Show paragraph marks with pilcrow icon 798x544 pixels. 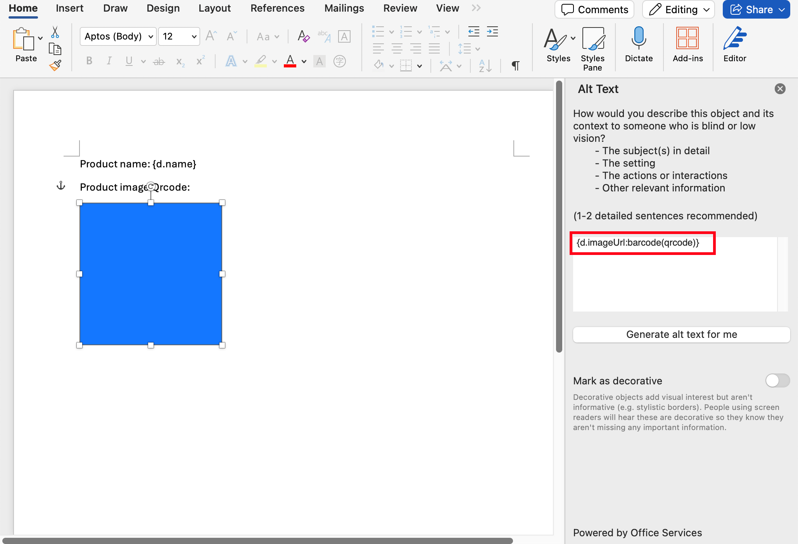pyautogui.click(x=515, y=65)
